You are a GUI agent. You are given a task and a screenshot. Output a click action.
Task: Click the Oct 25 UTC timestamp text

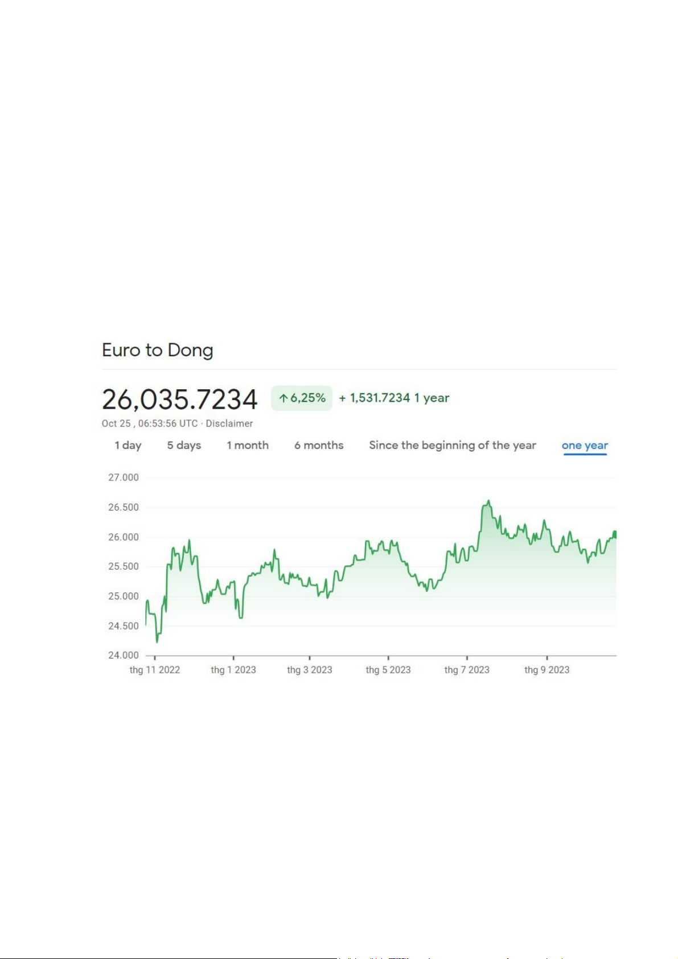150,423
